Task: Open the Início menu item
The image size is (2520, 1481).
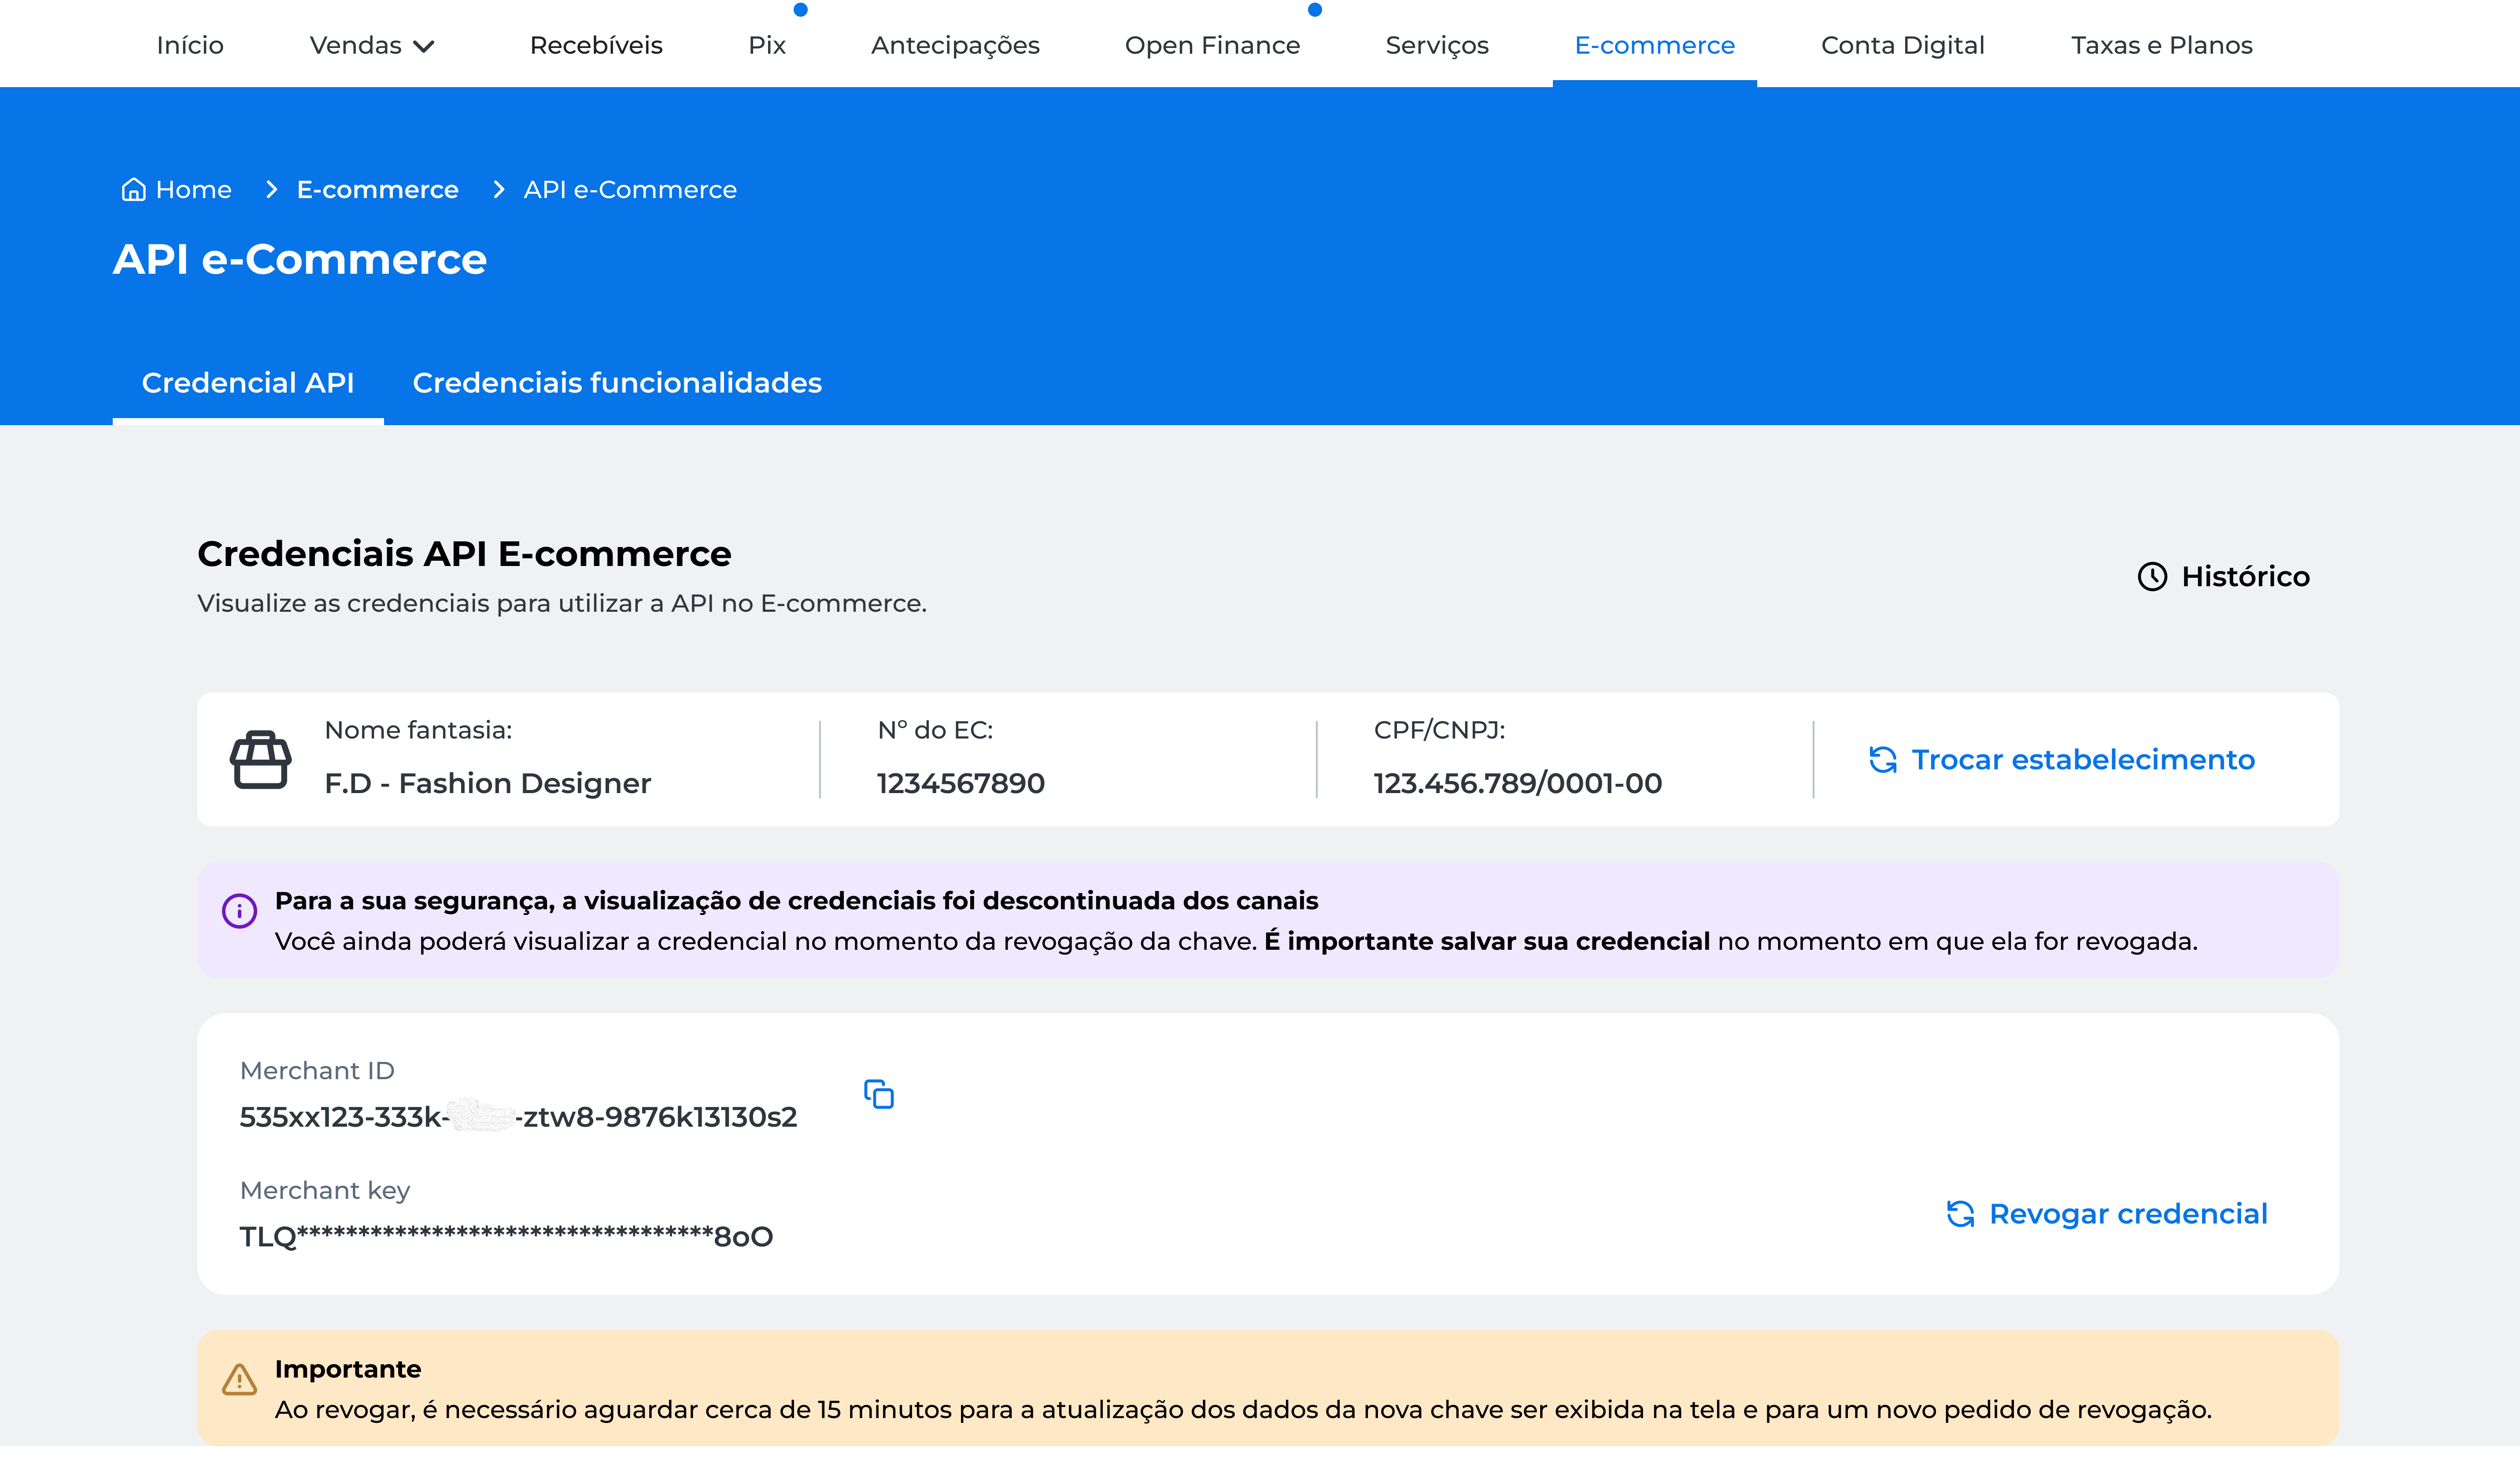Action: point(190,45)
